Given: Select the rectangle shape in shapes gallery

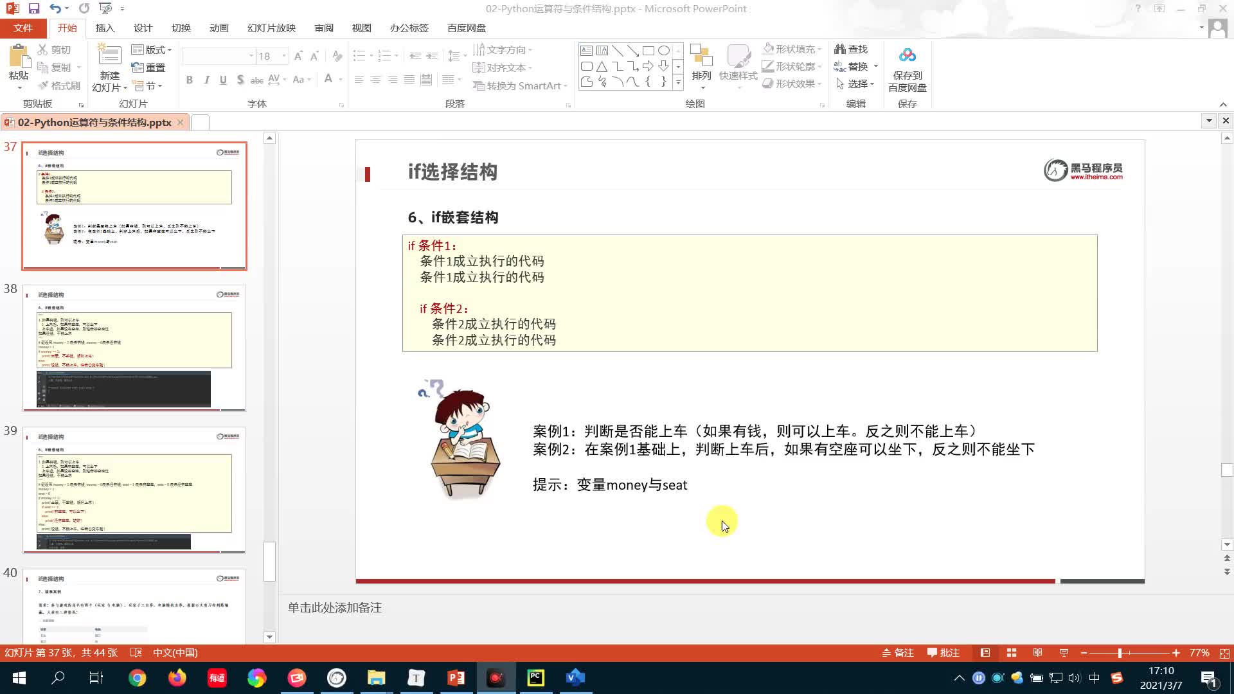Looking at the screenshot, I should click(648, 50).
